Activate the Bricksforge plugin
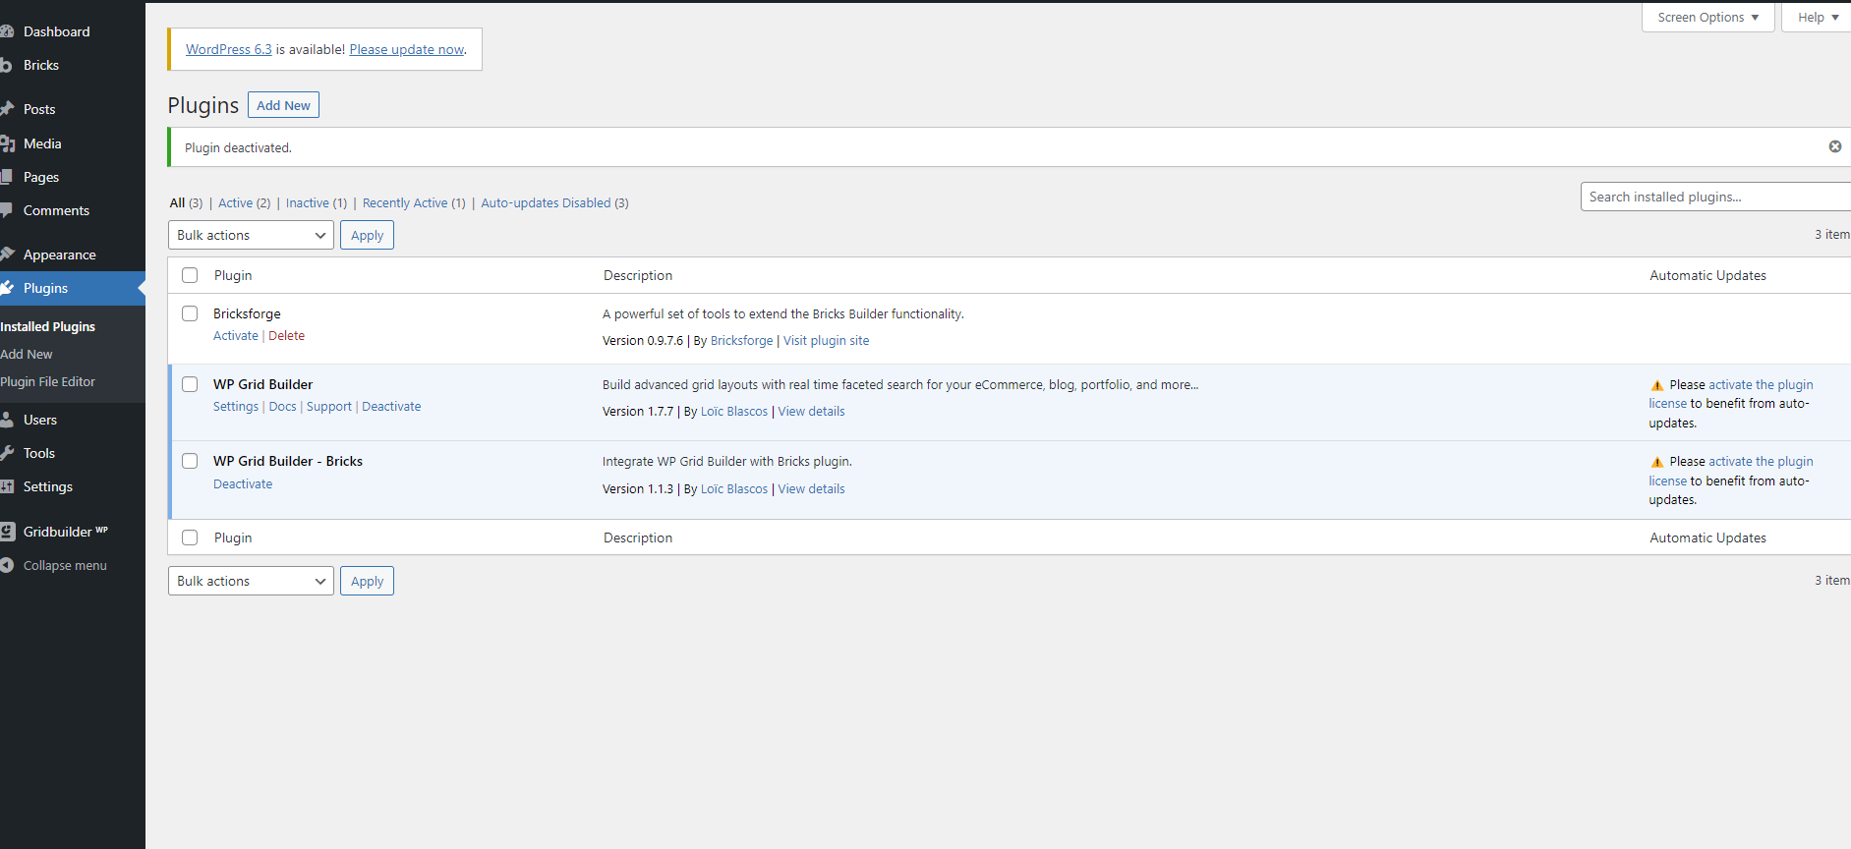 236,335
